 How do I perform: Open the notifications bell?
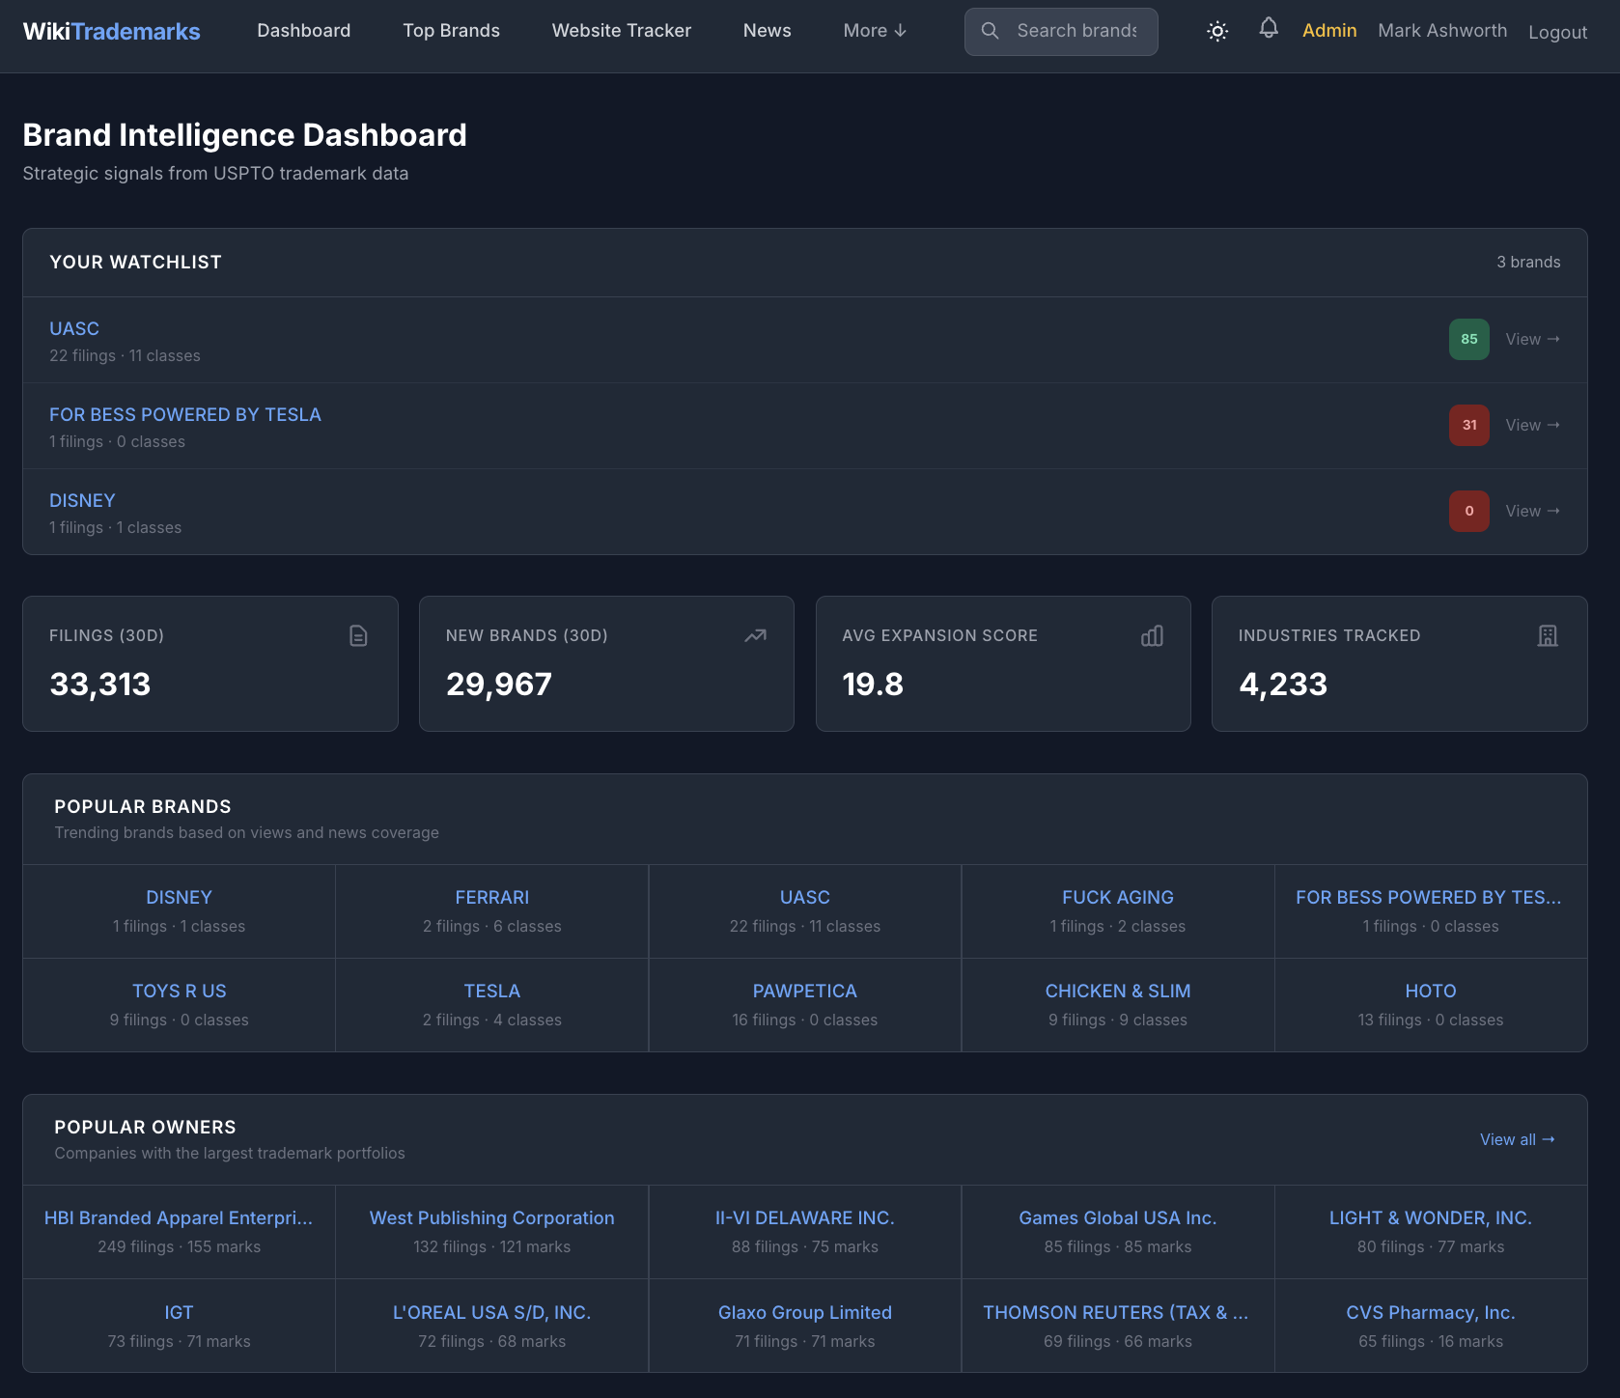(x=1269, y=29)
